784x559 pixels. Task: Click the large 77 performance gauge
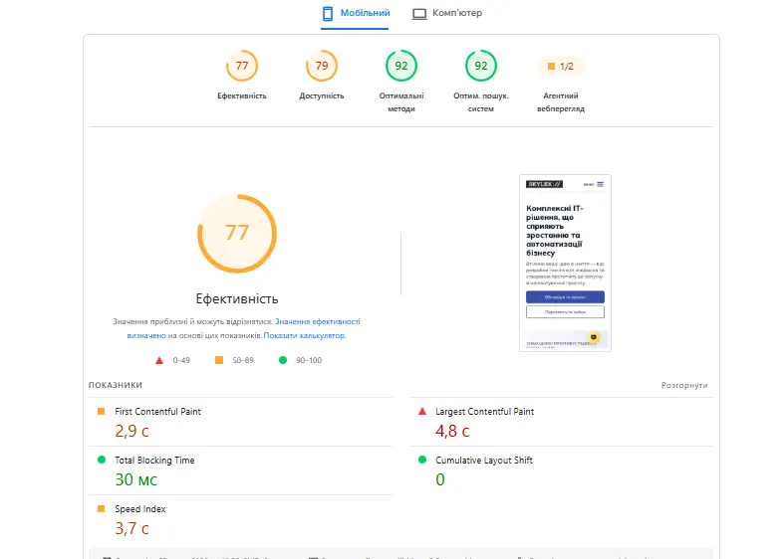tap(237, 233)
